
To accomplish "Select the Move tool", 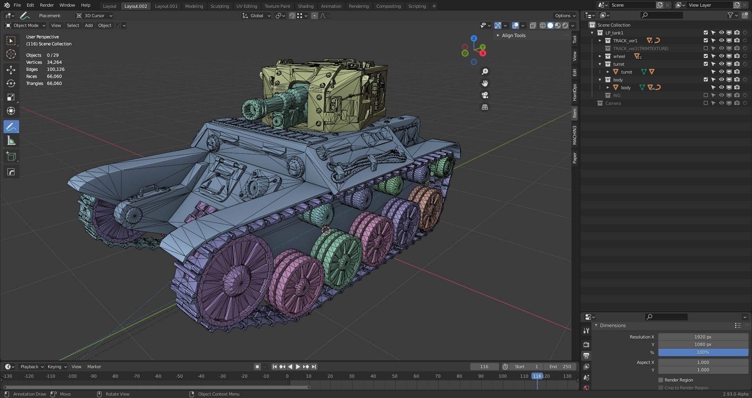I will (x=11, y=70).
